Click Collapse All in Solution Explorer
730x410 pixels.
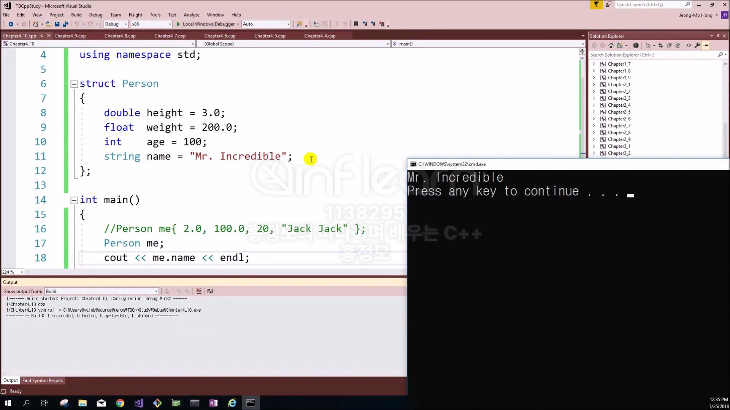(x=669, y=46)
